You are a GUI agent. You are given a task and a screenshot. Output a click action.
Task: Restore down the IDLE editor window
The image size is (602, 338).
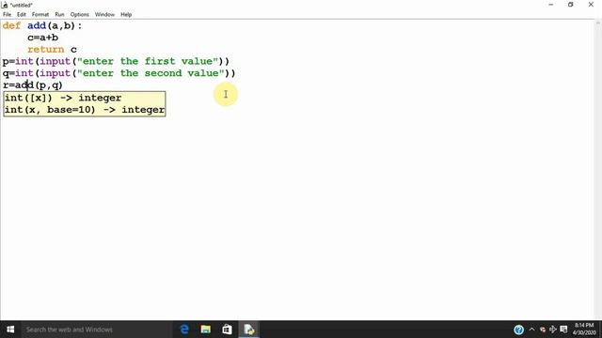click(x=571, y=5)
